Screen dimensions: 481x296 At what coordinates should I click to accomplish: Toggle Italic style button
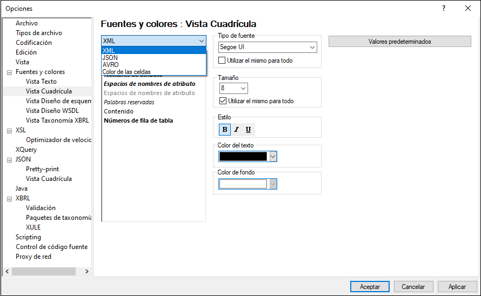(x=236, y=130)
